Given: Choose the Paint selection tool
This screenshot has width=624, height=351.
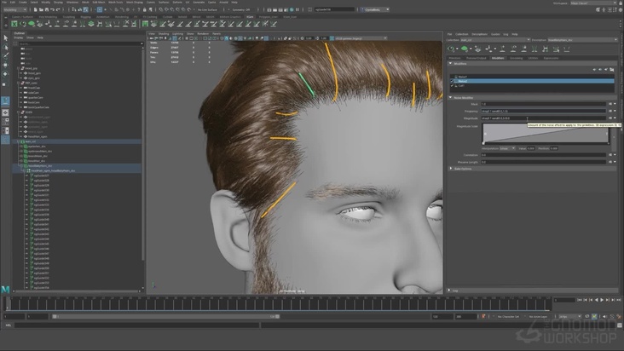Looking at the screenshot, I should pyautogui.click(x=5, y=55).
